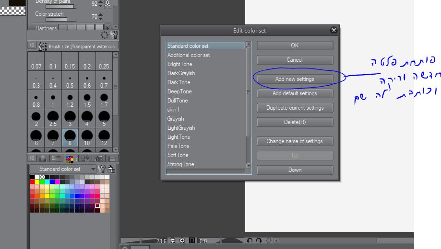The width and height of the screenshot is (441, 249).
Task: Choose brush size 0.07
Action: [x=36, y=61]
